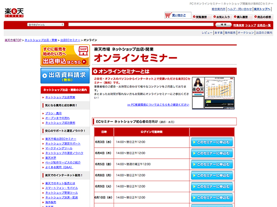This screenshot has width=277, height=207.
Task: Open 楽天大学 sidebar link
Action: coord(50,158)
